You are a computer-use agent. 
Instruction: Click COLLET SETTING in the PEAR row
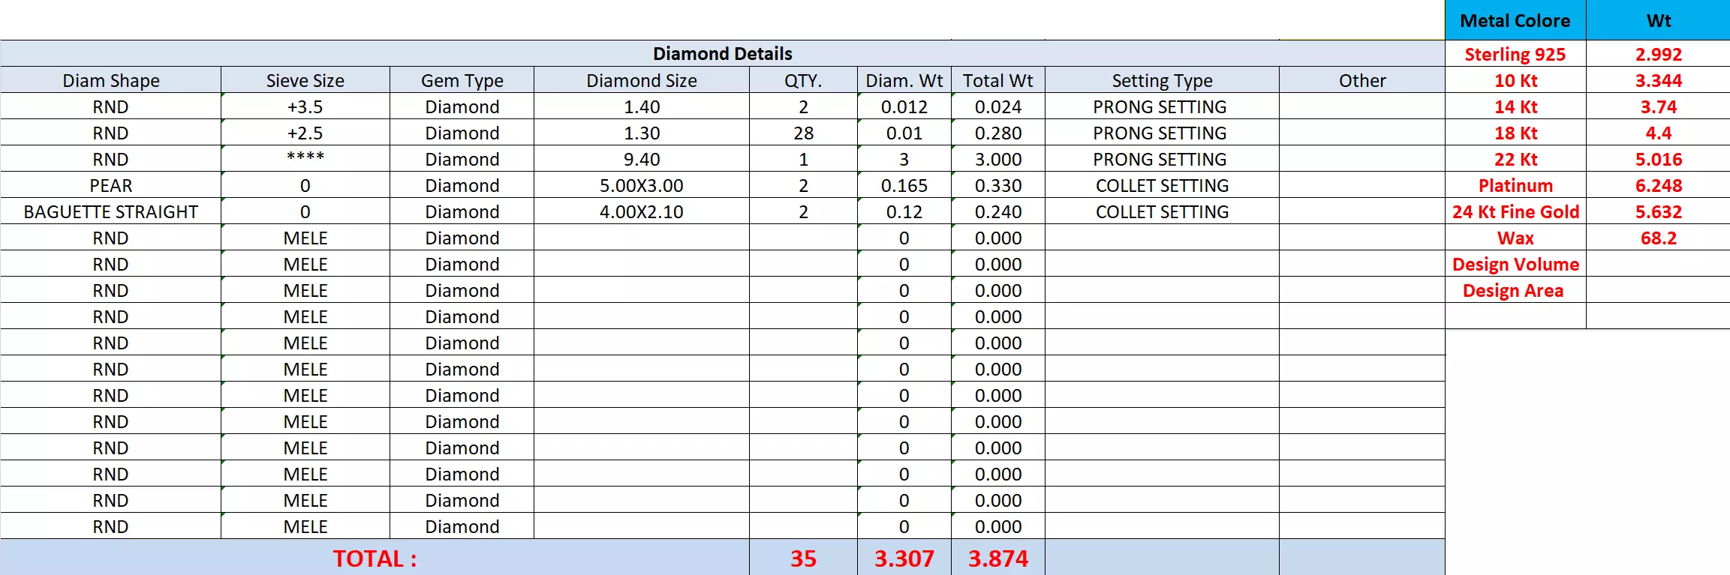click(1162, 185)
